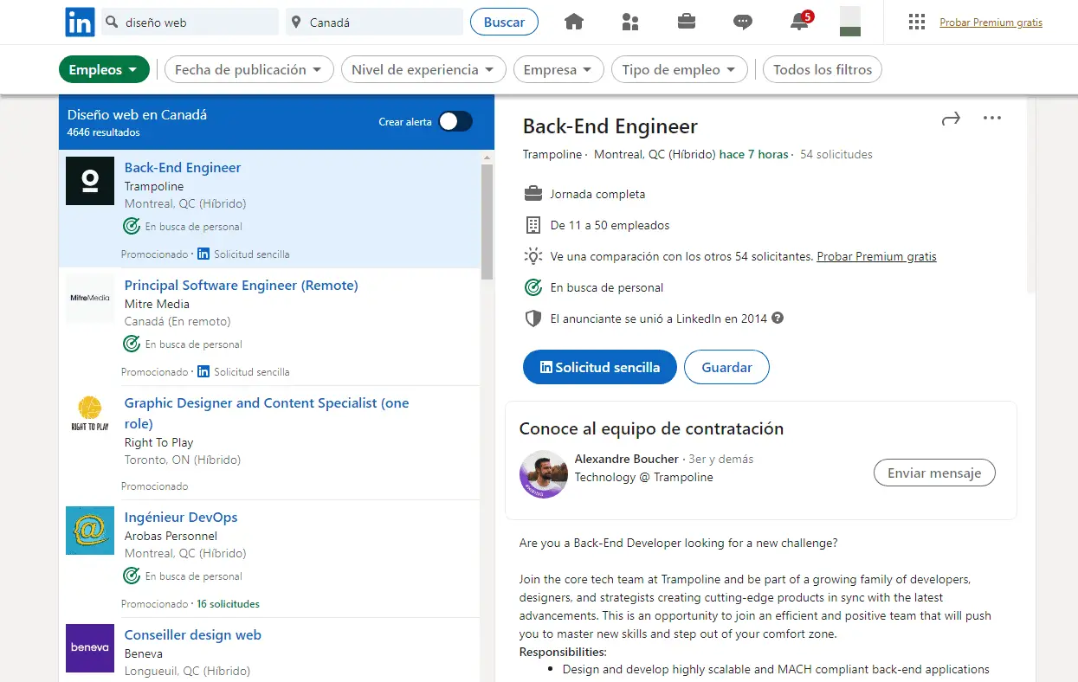
Task: Click 'Arobas Personnel' company name in list
Action: [x=171, y=536]
